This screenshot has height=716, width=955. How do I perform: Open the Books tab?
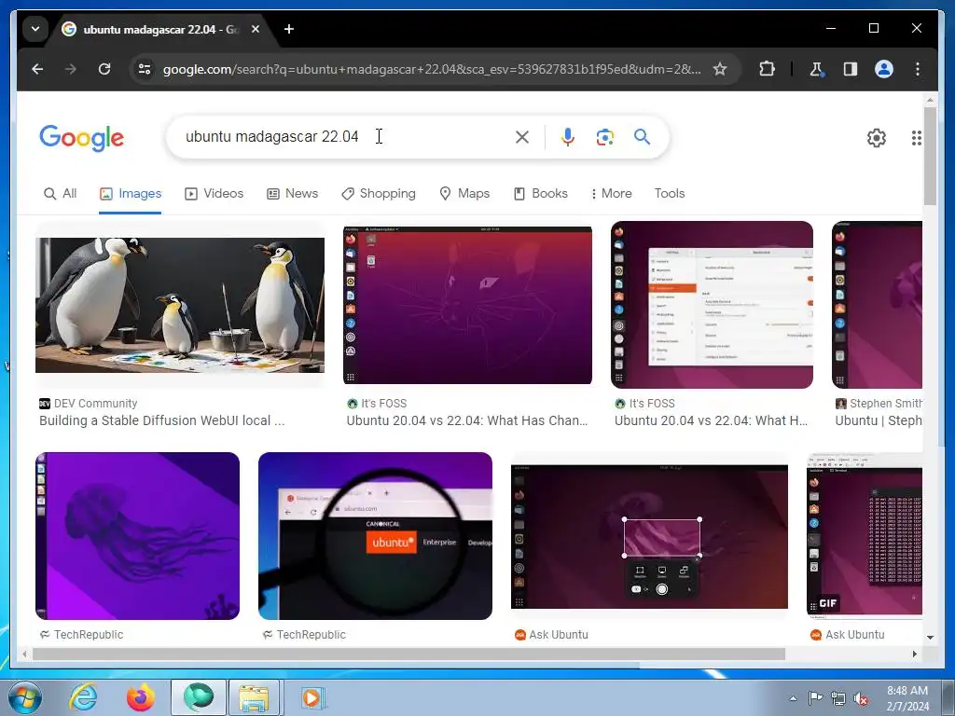(x=540, y=194)
